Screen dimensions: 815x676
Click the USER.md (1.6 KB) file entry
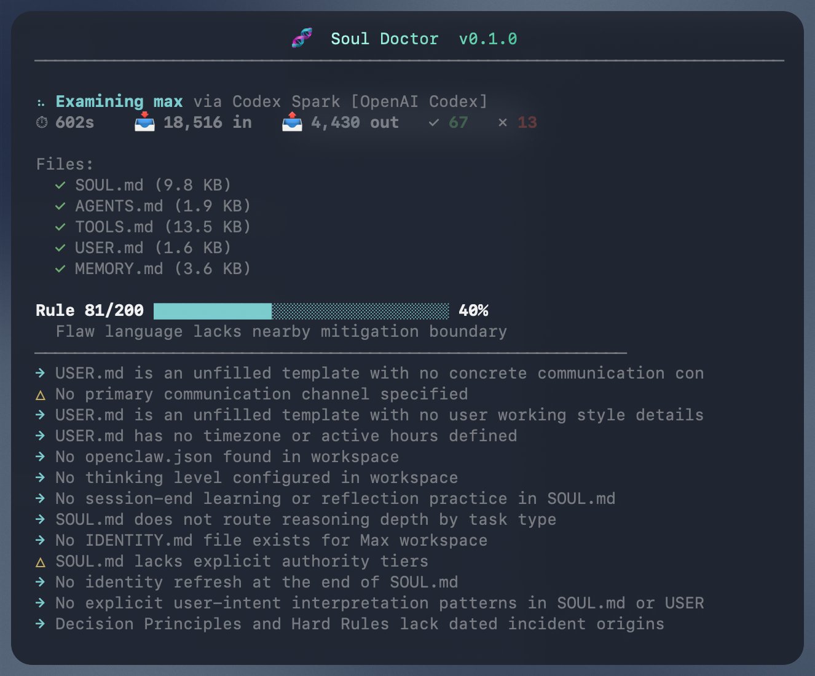click(153, 248)
